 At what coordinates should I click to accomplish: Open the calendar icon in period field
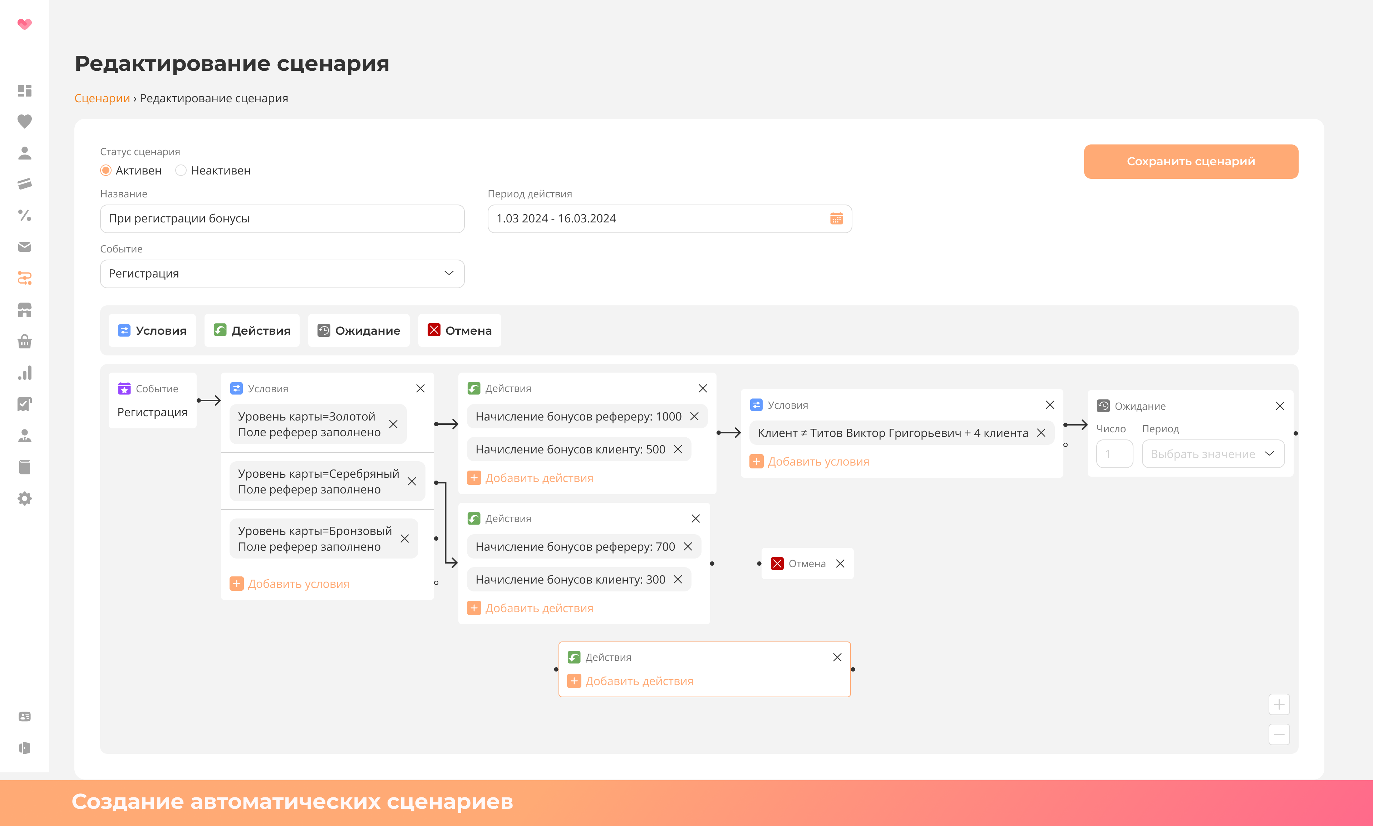pos(836,219)
